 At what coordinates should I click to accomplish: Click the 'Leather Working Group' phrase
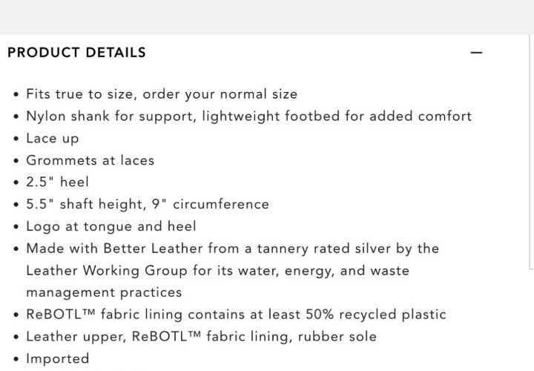(x=107, y=271)
